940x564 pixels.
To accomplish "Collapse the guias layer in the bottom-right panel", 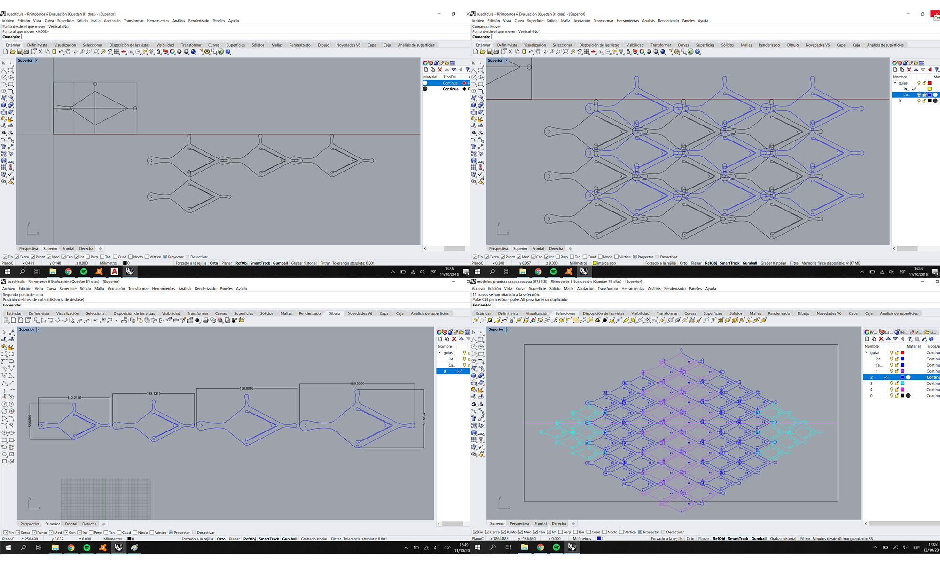I will coord(867,352).
